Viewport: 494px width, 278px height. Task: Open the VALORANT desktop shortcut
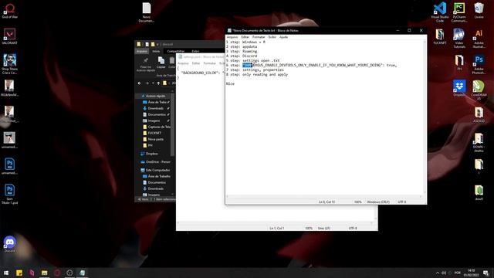9,36
